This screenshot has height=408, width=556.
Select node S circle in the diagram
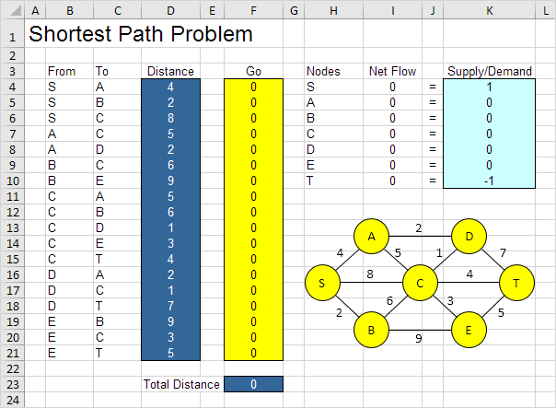click(x=322, y=283)
